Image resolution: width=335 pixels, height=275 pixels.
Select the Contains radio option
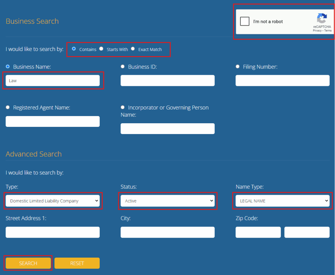pyautogui.click(x=74, y=49)
